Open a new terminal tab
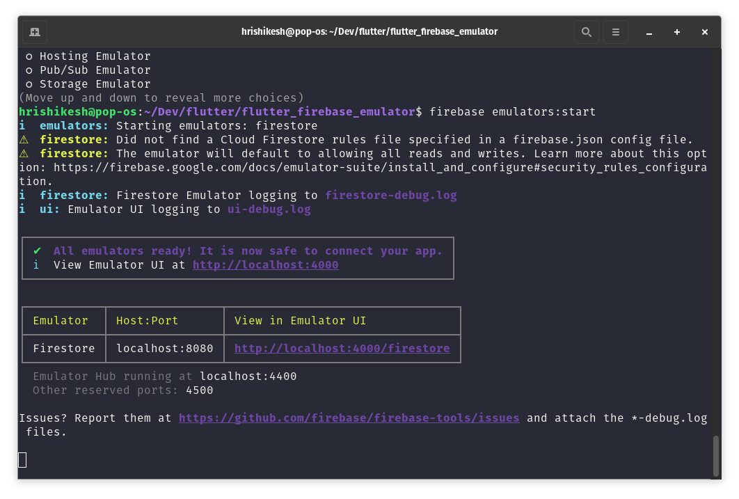The image size is (739, 499). click(34, 31)
